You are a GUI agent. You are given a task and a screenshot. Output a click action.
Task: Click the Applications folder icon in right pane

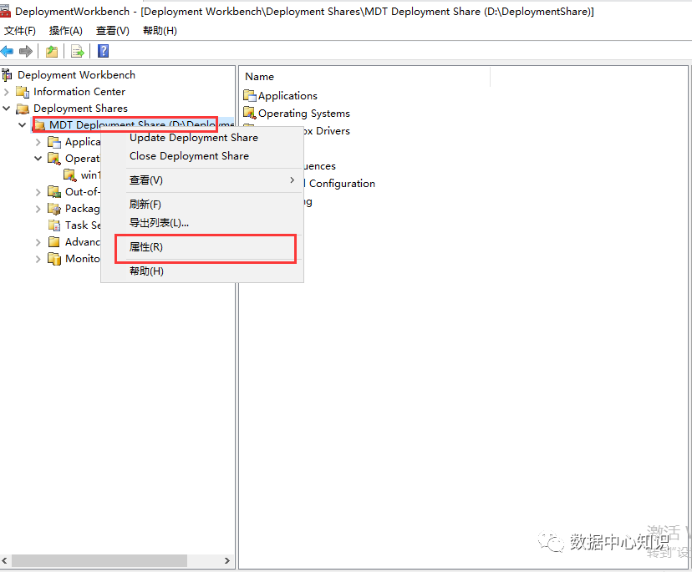(x=250, y=95)
